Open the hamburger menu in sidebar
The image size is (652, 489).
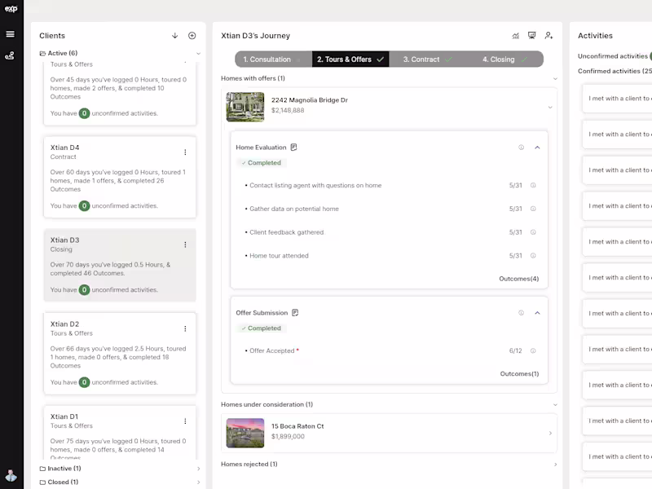[11, 34]
